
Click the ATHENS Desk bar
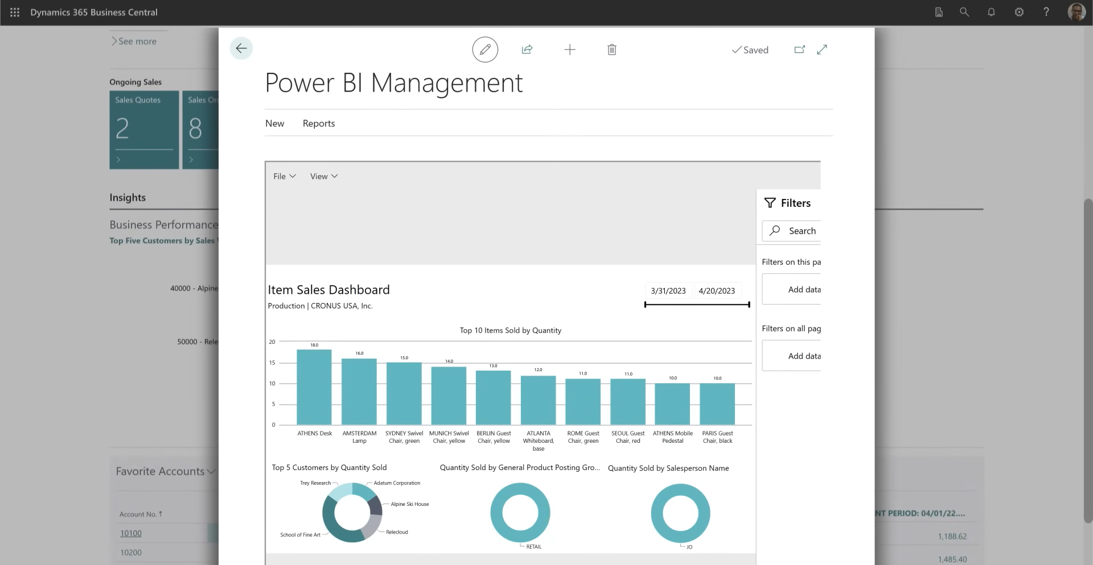[x=314, y=387]
